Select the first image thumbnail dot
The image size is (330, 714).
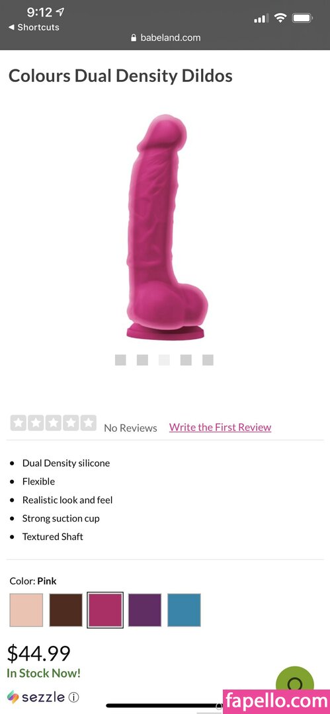tap(120, 360)
